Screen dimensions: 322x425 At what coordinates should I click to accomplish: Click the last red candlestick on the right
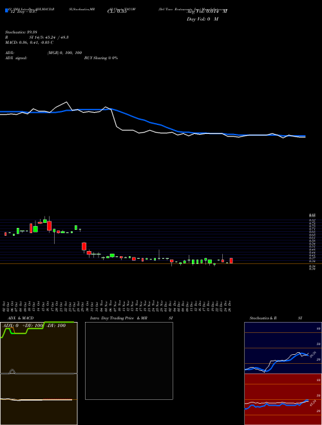pyautogui.click(x=231, y=261)
